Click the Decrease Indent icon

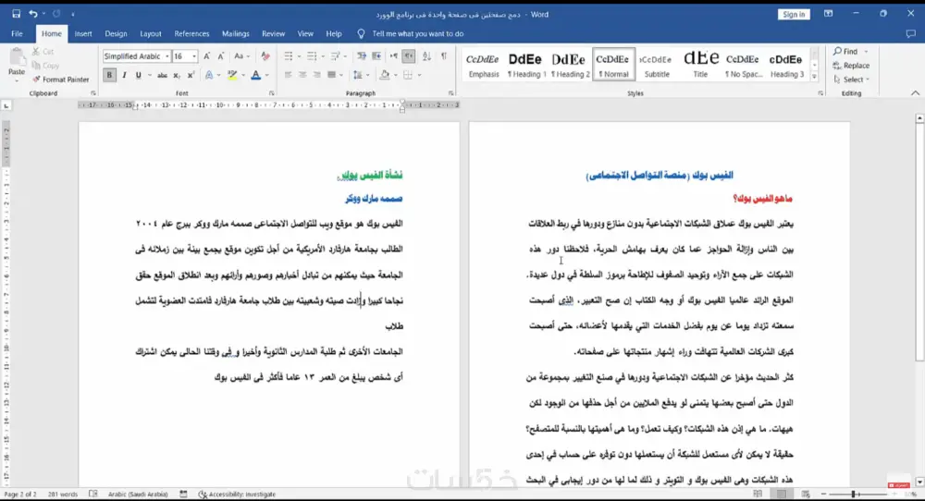tap(361, 56)
